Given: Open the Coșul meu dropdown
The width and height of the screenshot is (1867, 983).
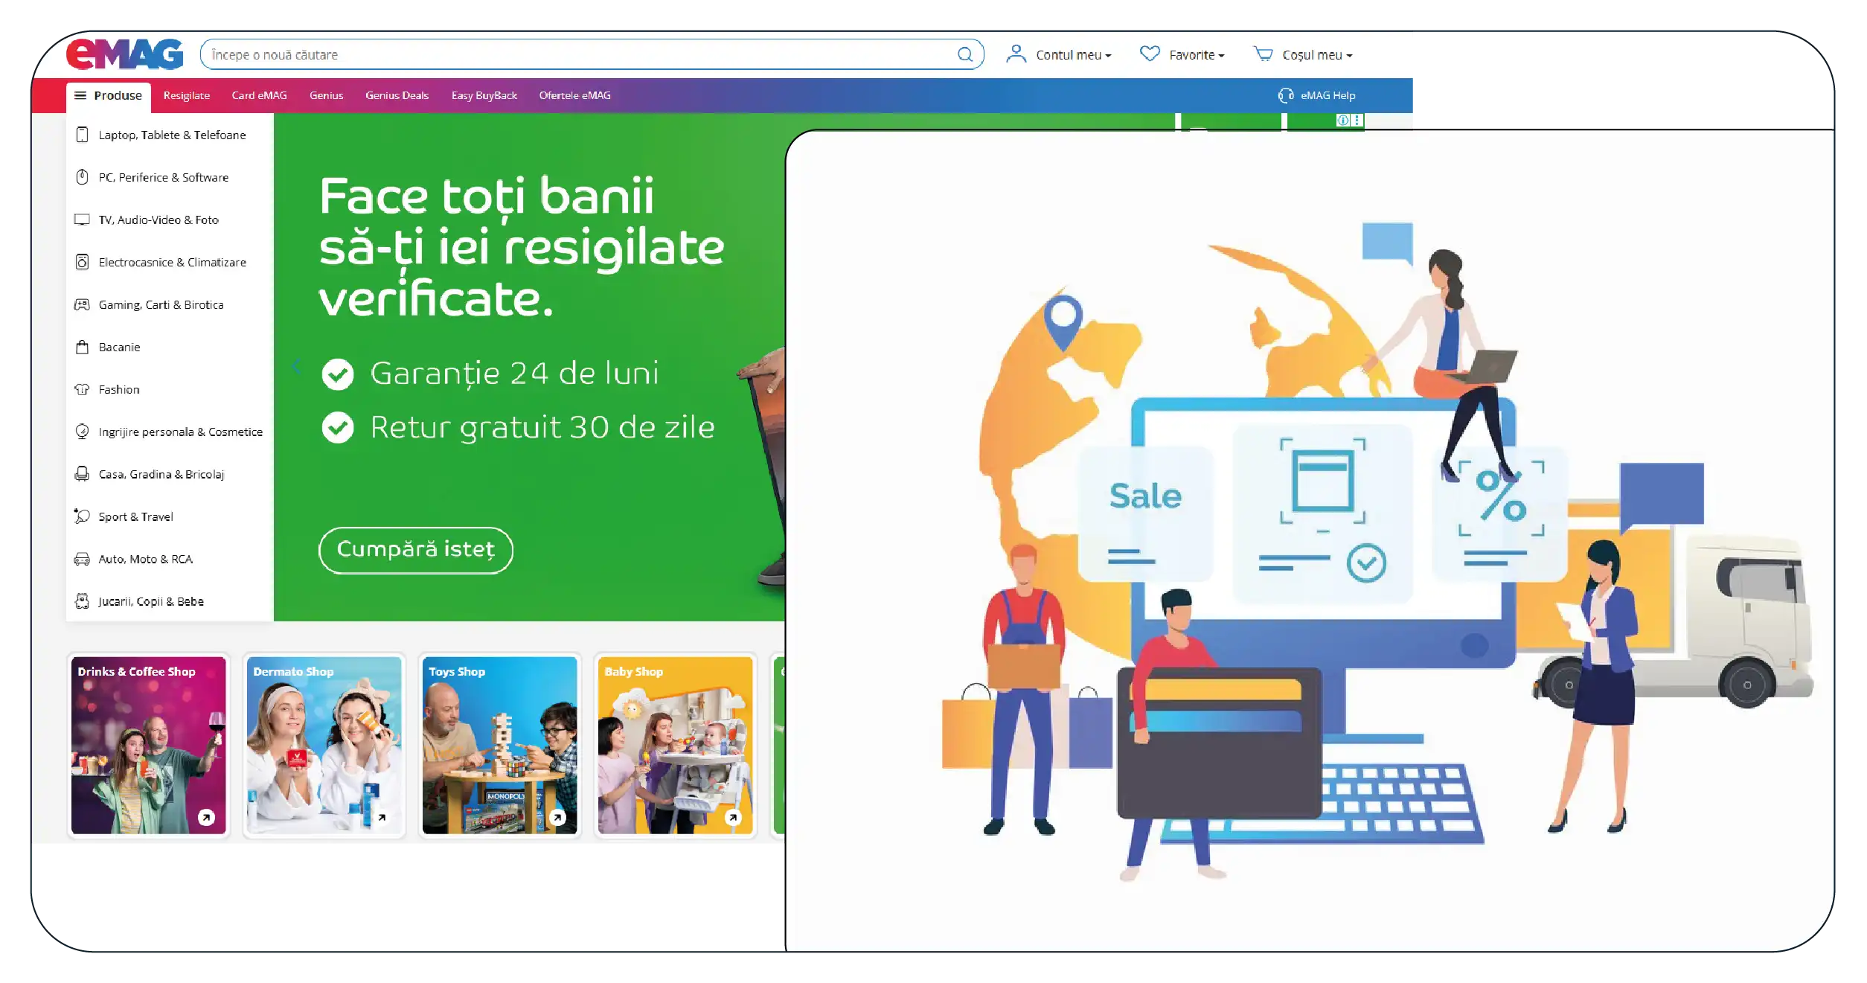Looking at the screenshot, I should click(x=1316, y=55).
